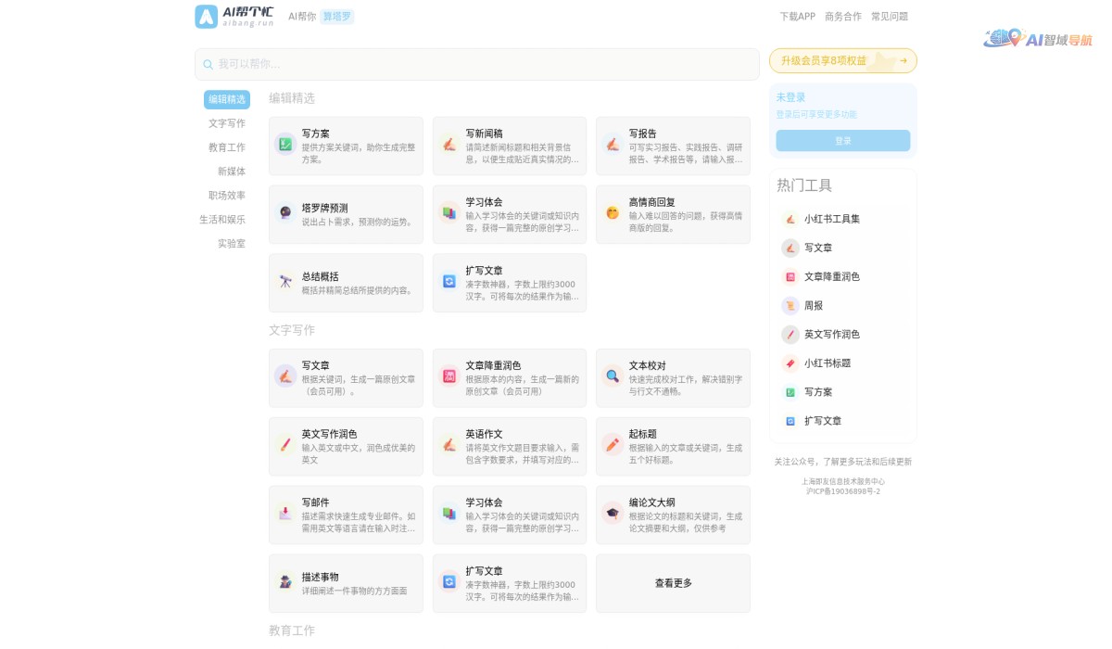1112x649 pixels.
Task: Click the 我可以帮你 search box
Action: click(x=476, y=64)
